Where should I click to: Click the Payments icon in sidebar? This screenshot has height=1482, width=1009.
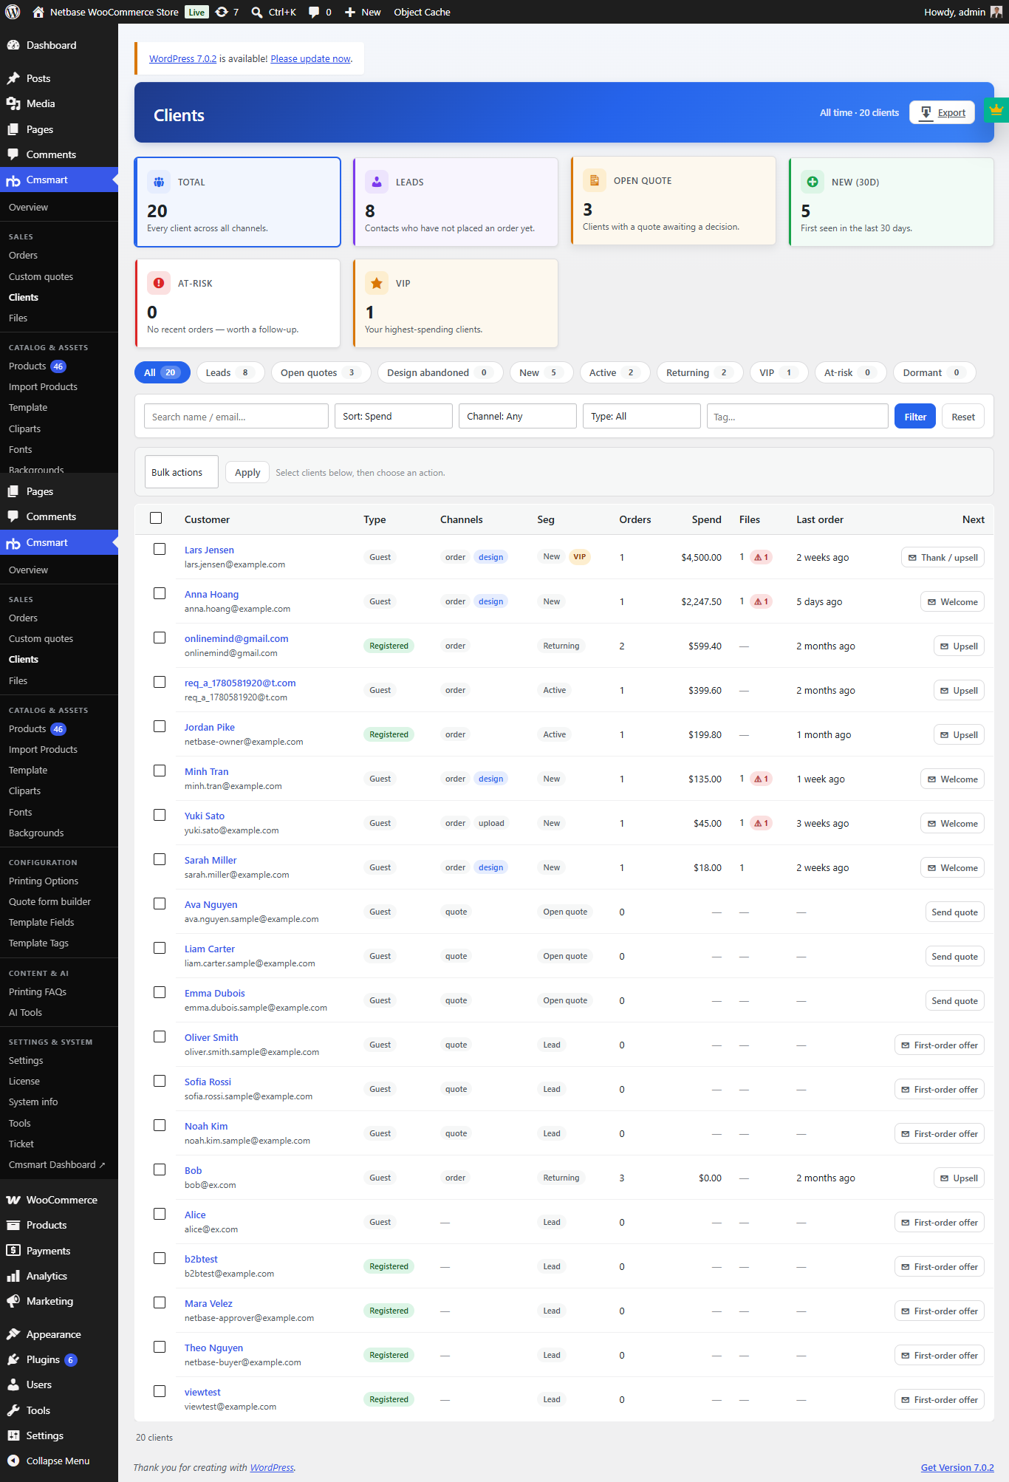pos(13,1251)
